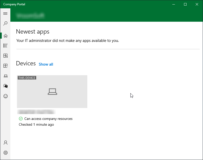
Task: Click Can access company resources status
Action: pyautogui.click(x=48, y=119)
